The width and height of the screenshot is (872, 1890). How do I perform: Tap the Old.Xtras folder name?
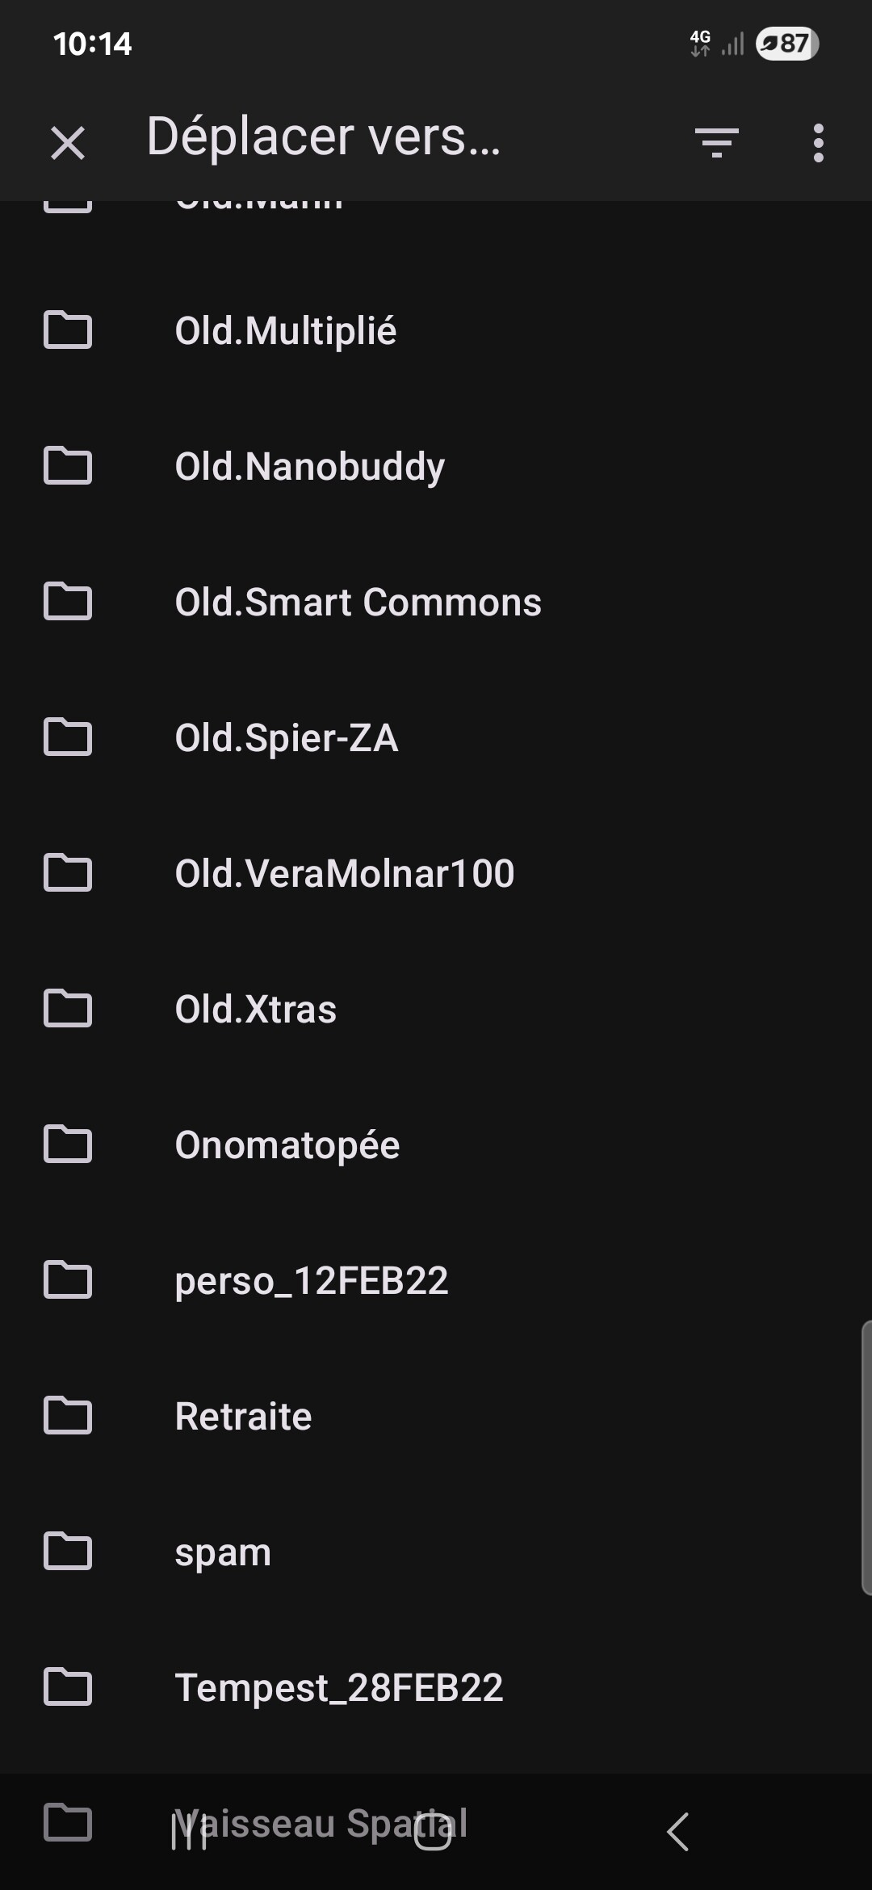click(x=256, y=1010)
